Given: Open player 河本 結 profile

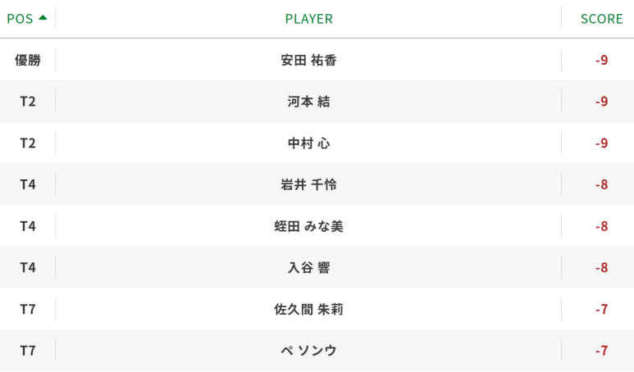Looking at the screenshot, I should (x=309, y=102).
